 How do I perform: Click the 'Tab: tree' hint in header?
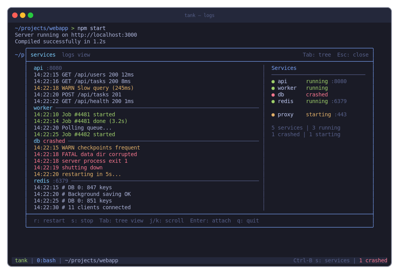coord(317,55)
